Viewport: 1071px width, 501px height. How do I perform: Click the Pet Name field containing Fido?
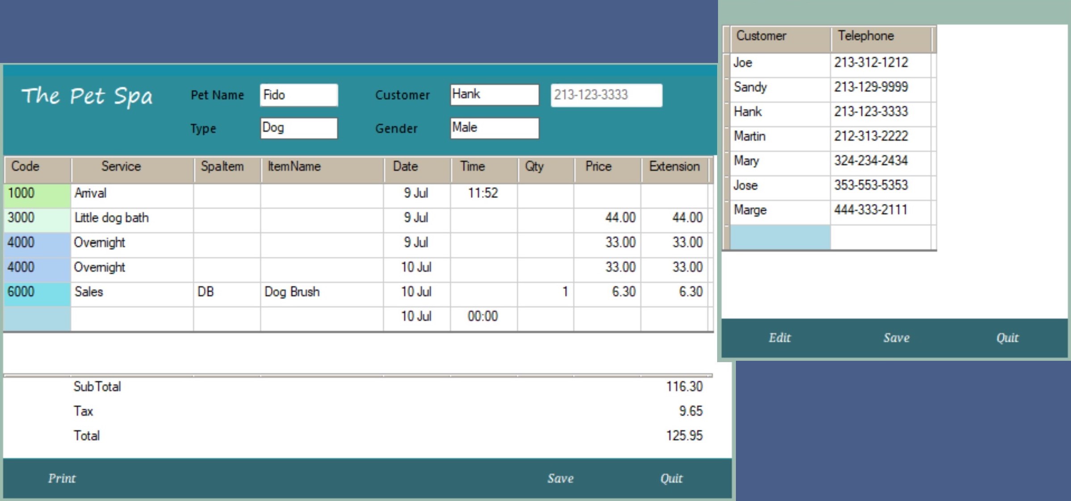298,95
